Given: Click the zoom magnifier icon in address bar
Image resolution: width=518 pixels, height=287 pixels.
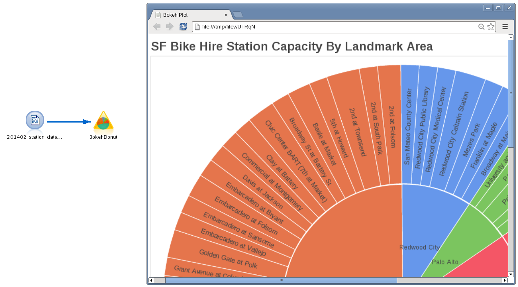Looking at the screenshot, I should pyautogui.click(x=481, y=27).
